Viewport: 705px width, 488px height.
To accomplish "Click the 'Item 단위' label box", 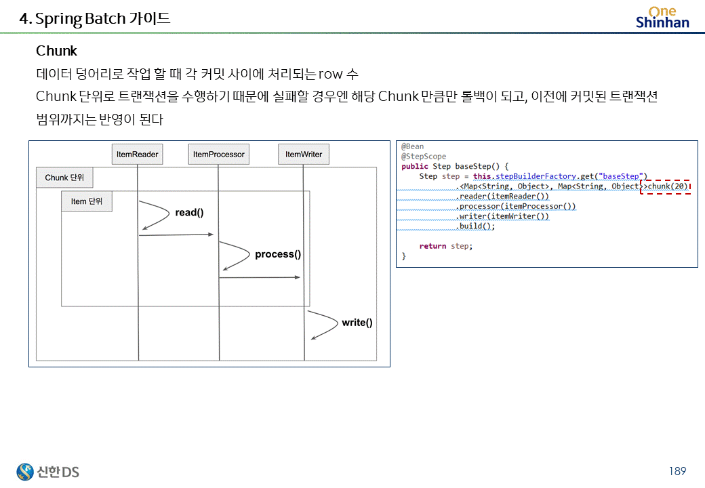I will 86,201.
